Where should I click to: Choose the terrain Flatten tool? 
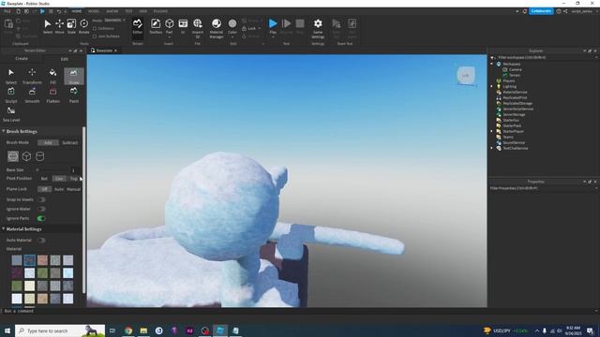52,95
